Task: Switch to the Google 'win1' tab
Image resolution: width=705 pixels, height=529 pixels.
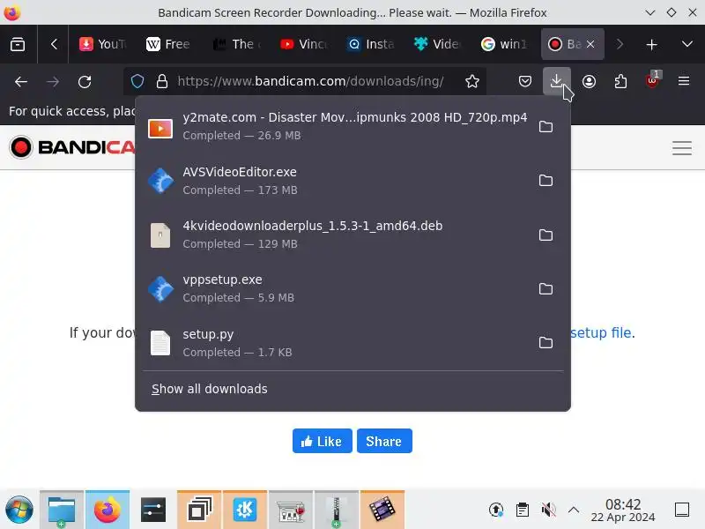Action: tap(503, 44)
